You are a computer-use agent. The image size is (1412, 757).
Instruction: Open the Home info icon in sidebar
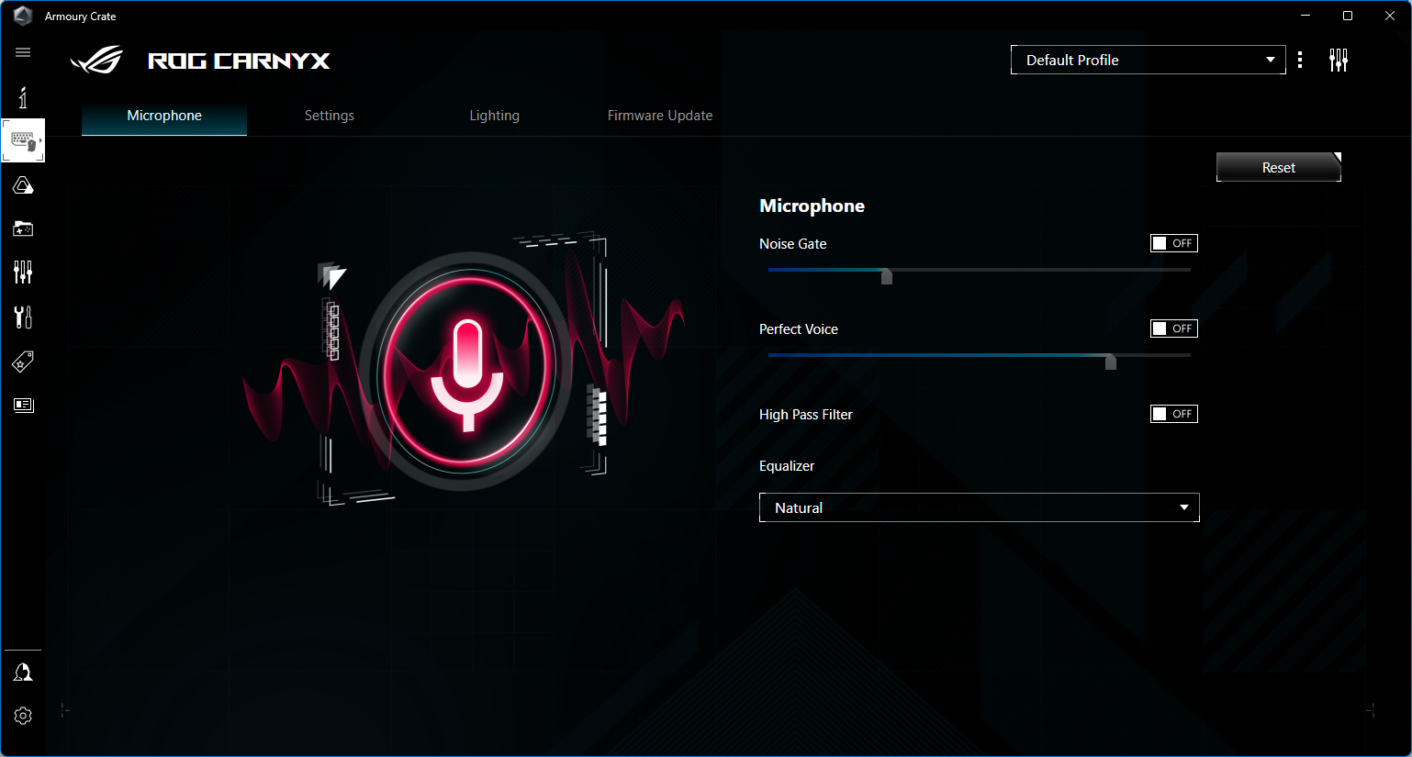click(x=23, y=97)
